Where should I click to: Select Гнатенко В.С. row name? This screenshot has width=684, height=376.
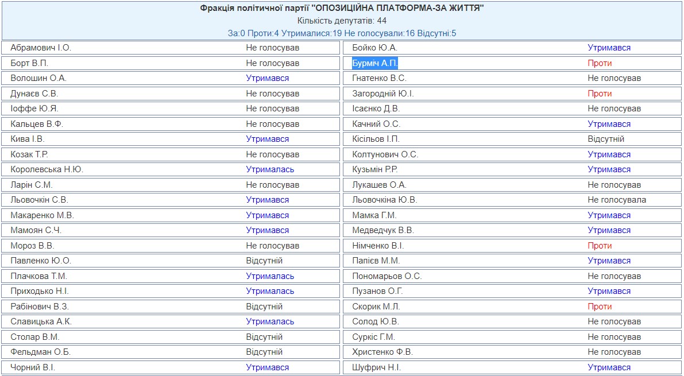tap(379, 79)
